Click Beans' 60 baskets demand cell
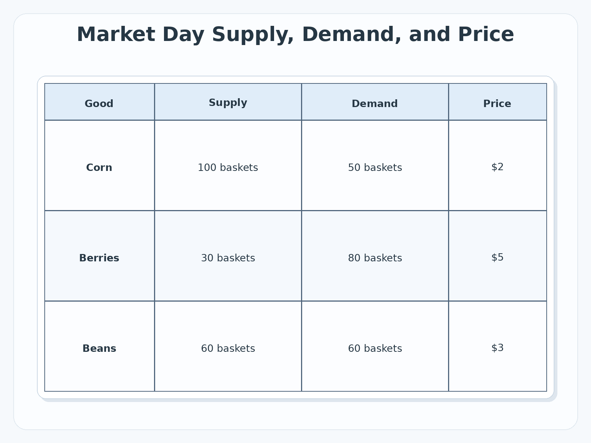This screenshot has width=591, height=443. [375, 346]
